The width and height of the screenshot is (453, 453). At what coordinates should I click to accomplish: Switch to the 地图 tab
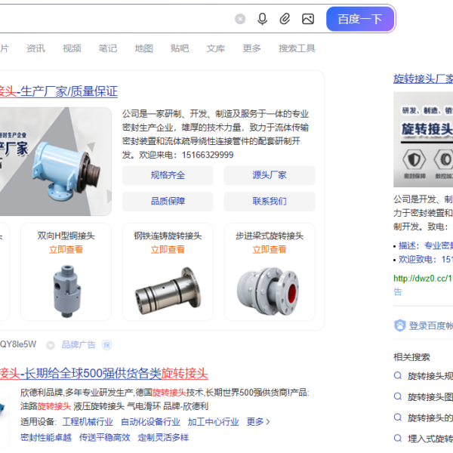pyautogui.click(x=144, y=48)
